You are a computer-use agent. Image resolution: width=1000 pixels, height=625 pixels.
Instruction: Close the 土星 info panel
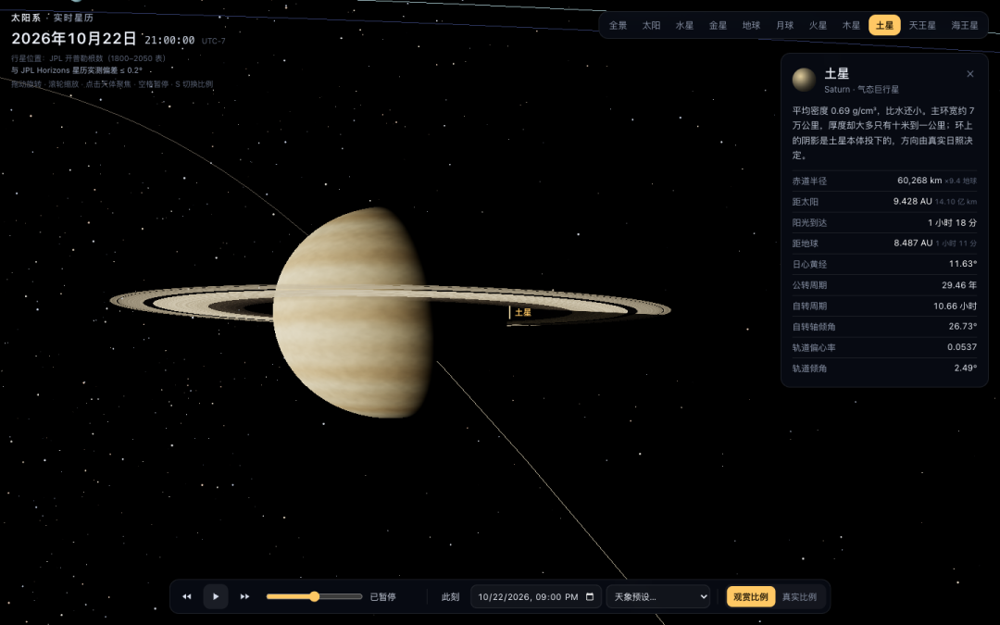pyautogui.click(x=970, y=74)
